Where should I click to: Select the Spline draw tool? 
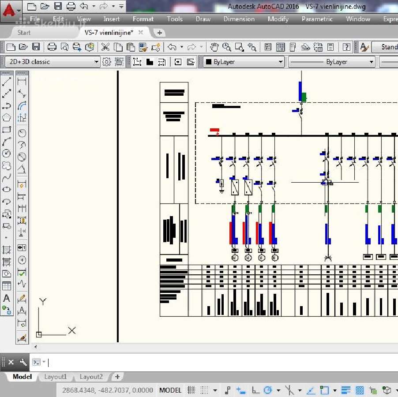[x=7, y=178]
